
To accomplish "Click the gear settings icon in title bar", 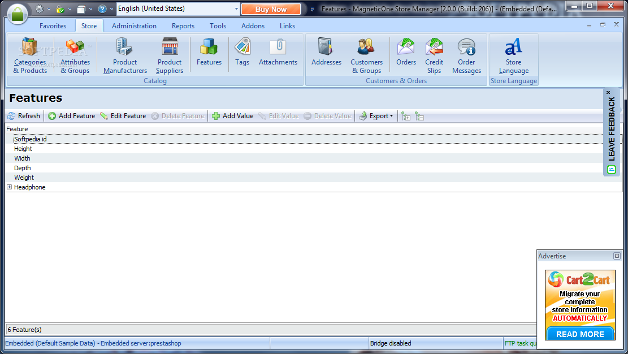I will tap(39, 9).
